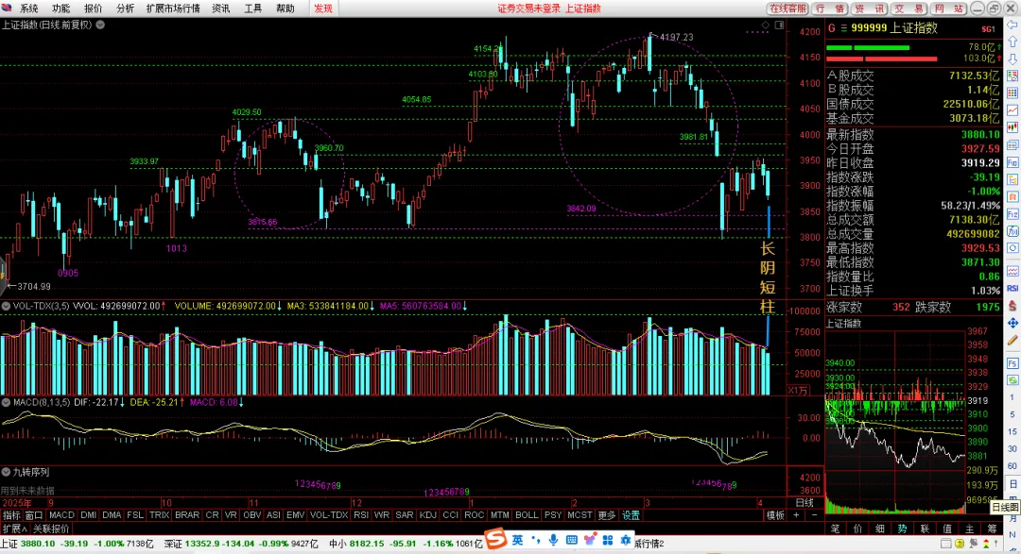Click the 行情 button

click(x=830, y=8)
